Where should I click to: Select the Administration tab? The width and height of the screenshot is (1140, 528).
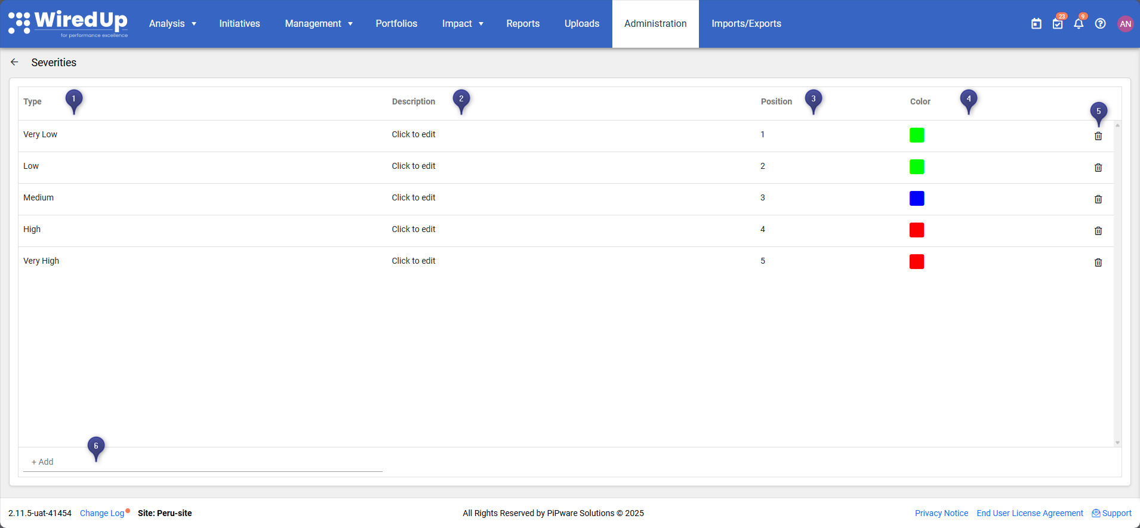pyautogui.click(x=655, y=24)
